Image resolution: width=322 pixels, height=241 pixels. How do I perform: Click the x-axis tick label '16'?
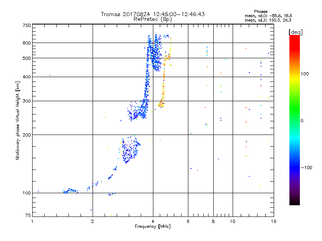click(274, 221)
